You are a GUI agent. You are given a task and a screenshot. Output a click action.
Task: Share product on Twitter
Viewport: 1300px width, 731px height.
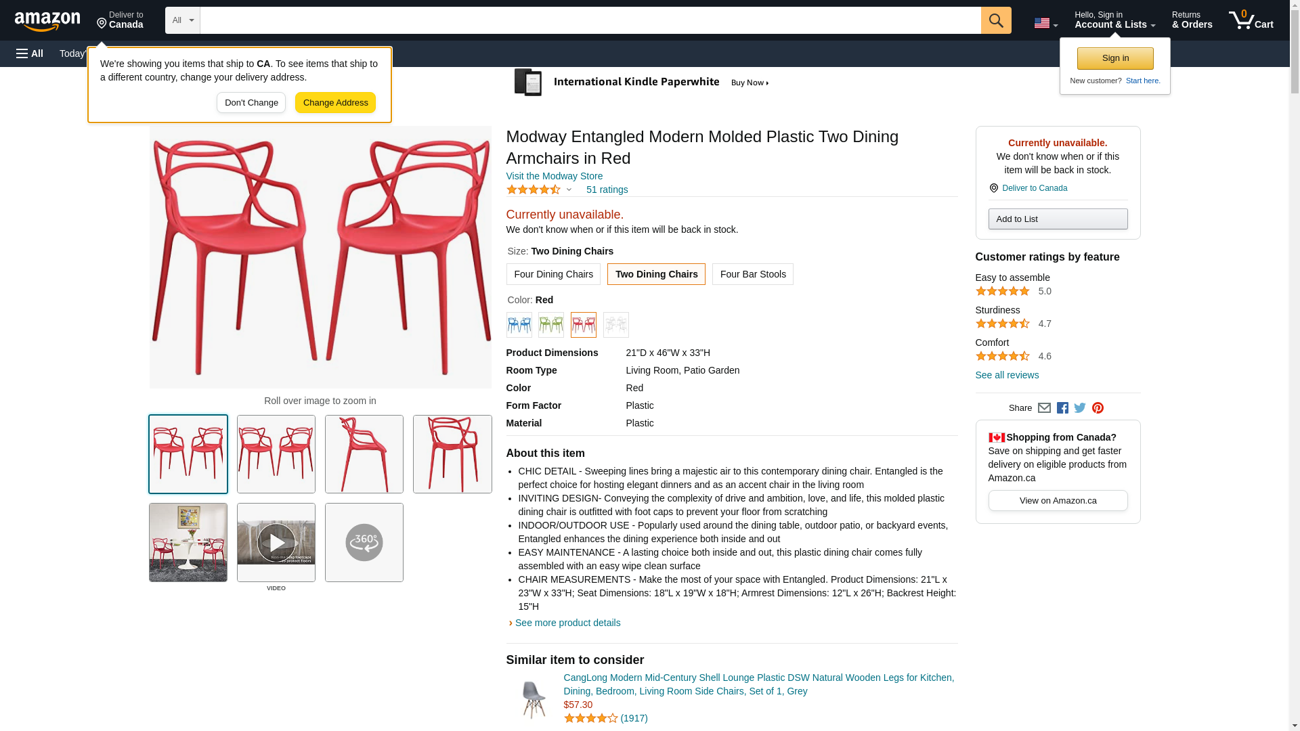point(1080,408)
